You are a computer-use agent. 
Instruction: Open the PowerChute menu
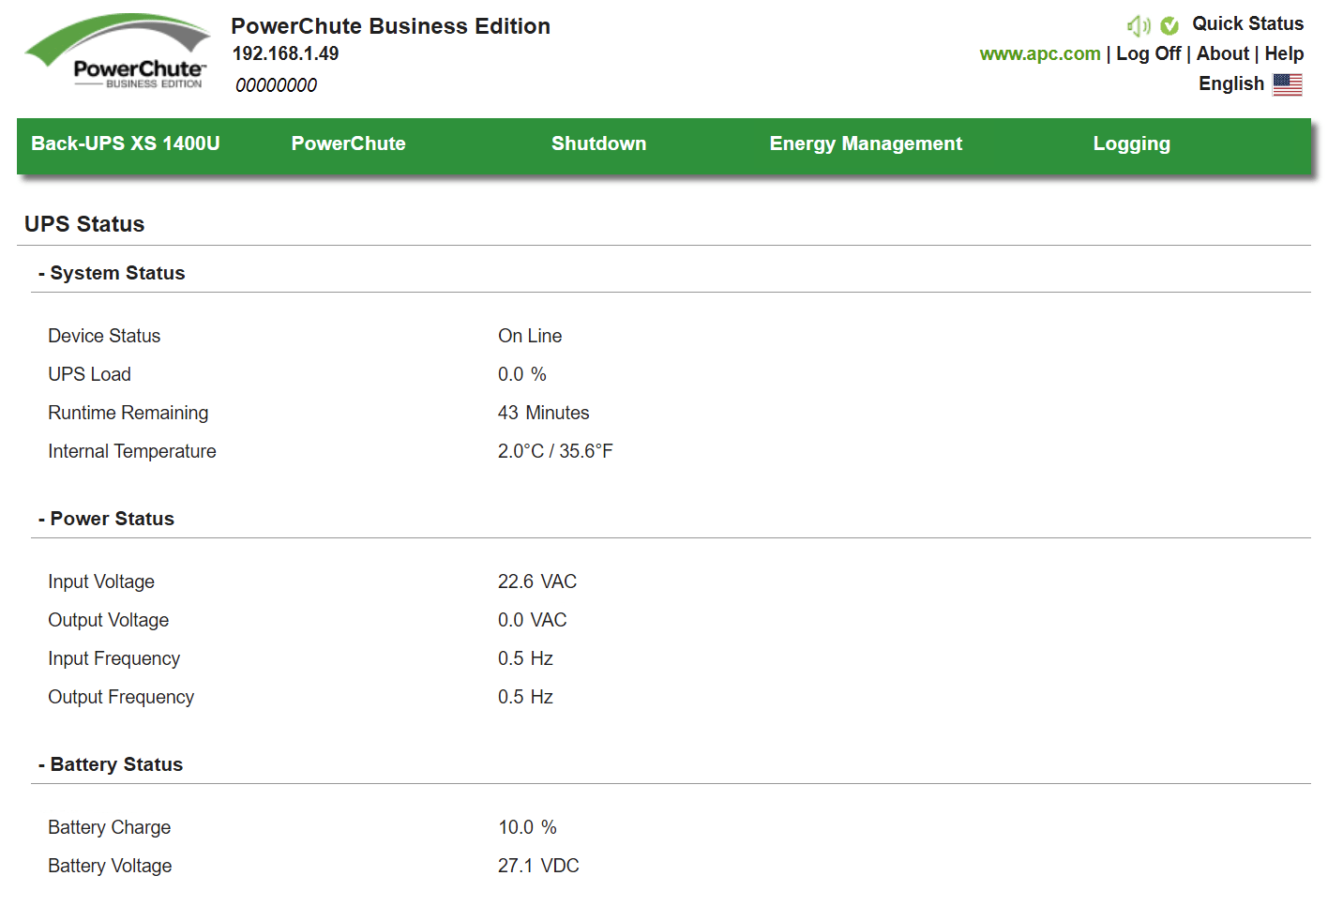pyautogui.click(x=349, y=143)
